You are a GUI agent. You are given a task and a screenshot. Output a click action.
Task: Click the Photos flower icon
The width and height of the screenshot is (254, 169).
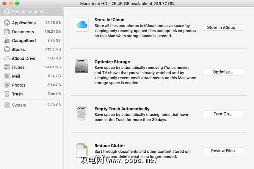(7, 85)
